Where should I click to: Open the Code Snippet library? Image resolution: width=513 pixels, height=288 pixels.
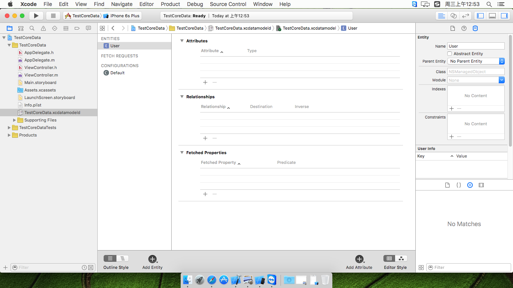tap(459, 185)
